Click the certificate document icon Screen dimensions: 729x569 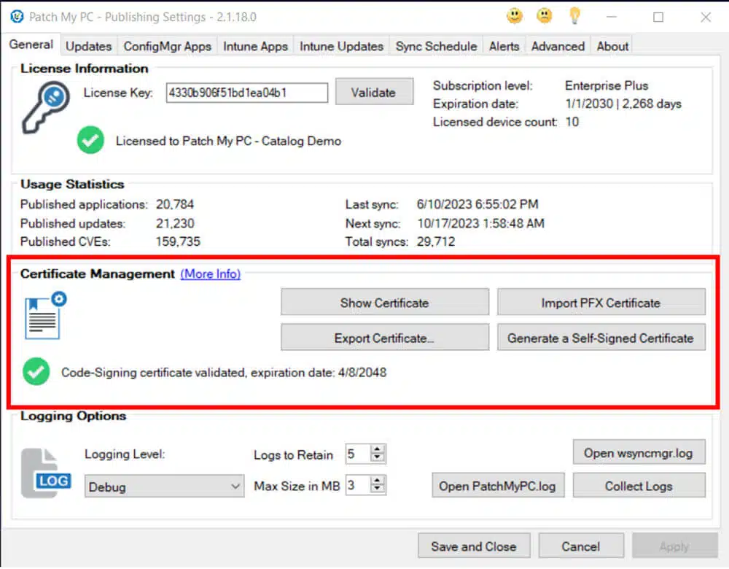pos(44,316)
